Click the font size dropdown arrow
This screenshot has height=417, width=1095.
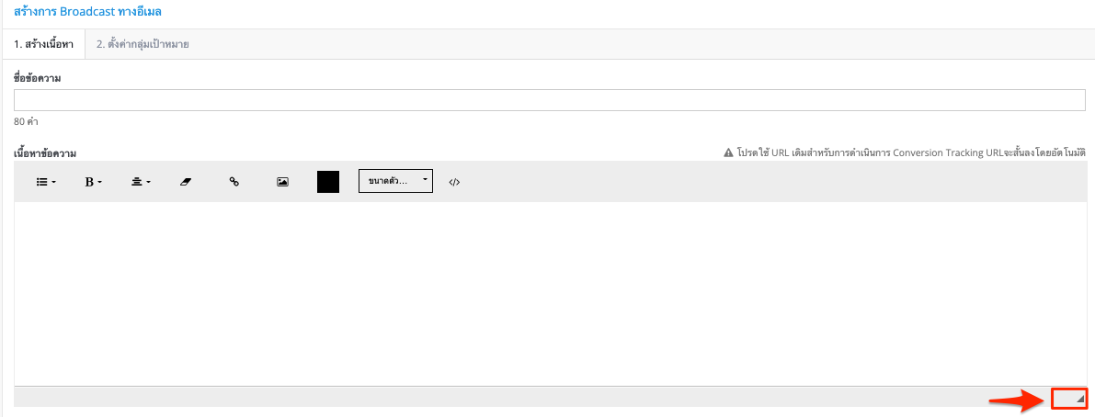(425, 179)
